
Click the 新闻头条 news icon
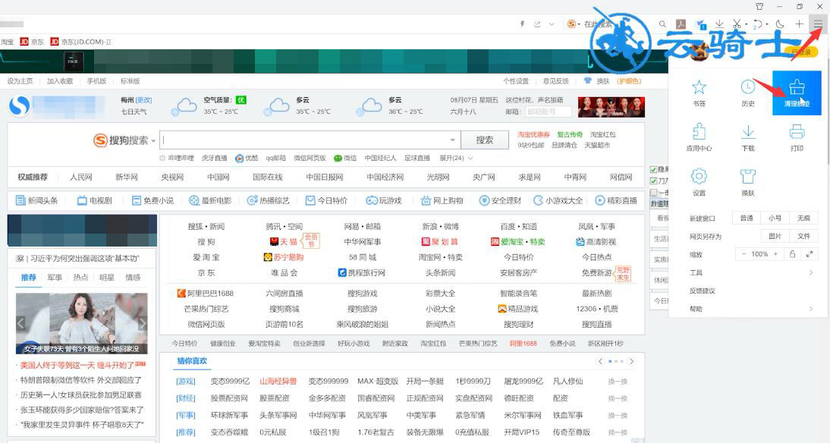point(20,200)
